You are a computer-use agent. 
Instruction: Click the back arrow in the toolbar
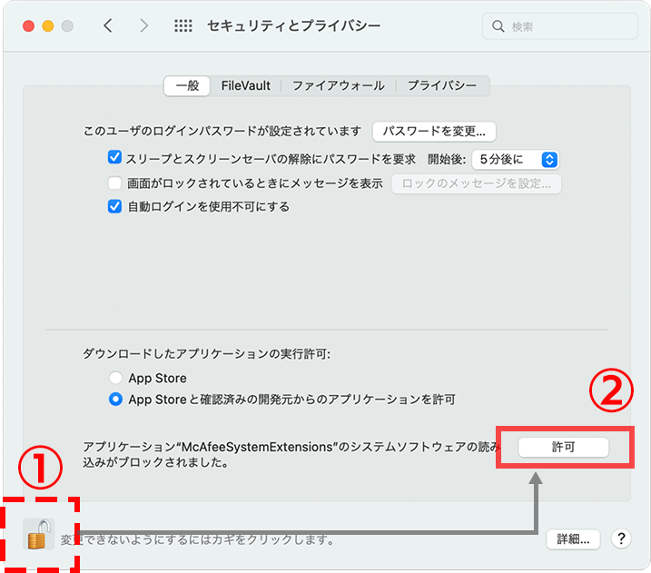[108, 25]
